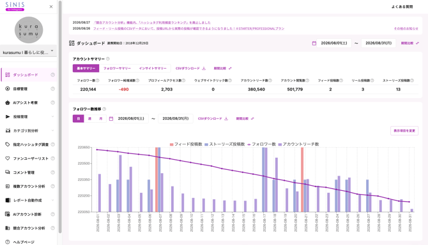Click help icon beside 目標管理
428x245 pixels.
click(52, 88)
